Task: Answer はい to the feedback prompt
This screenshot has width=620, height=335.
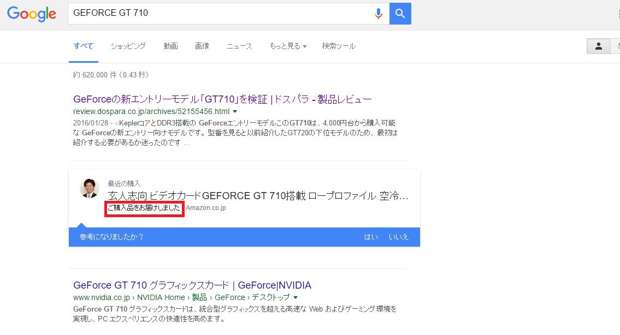Action: (371, 237)
